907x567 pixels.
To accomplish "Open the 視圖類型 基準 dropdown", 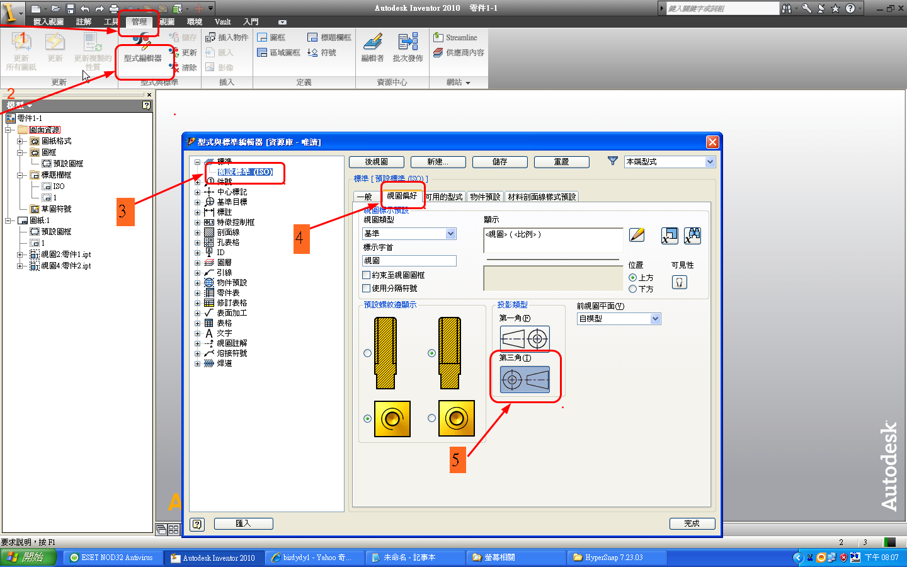I will [x=409, y=234].
